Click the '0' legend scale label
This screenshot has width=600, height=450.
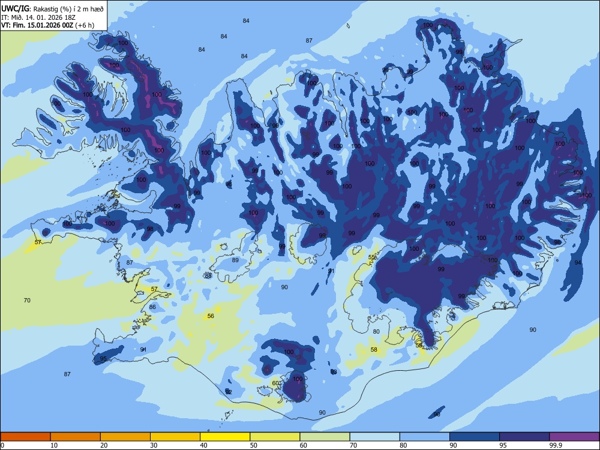[x=2, y=445]
